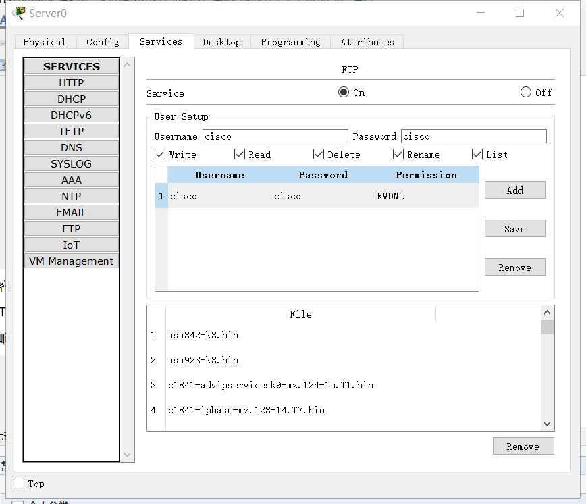This screenshot has height=504, width=586.
Task: Click the Password column header
Action: click(x=323, y=175)
